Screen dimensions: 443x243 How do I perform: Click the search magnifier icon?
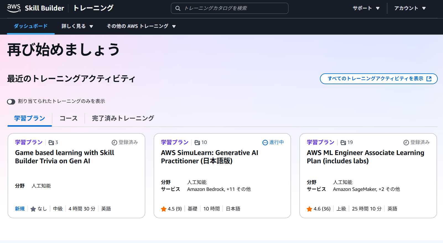tap(178, 8)
